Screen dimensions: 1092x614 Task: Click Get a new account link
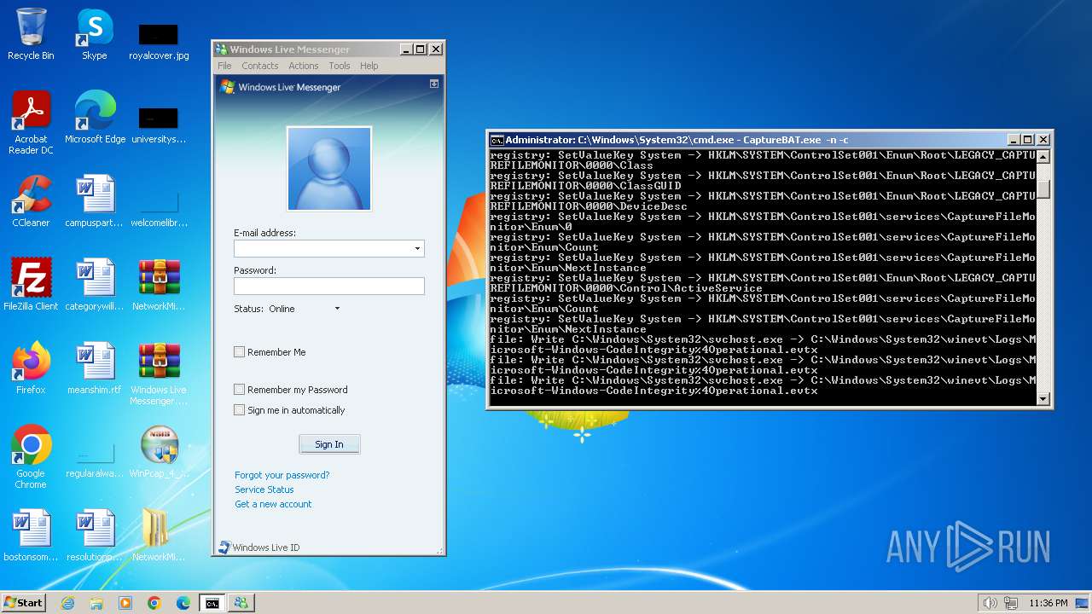273,504
